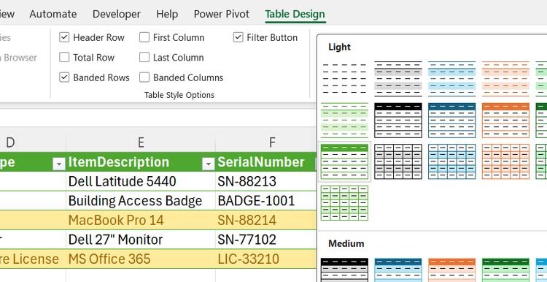Viewport: 547px width, 282px height.
Task: Choose the gray banded Light table style
Action: tap(398, 79)
